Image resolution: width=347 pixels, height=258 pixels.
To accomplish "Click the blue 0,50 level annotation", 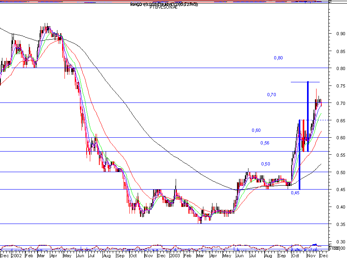I will (x=265, y=164).
